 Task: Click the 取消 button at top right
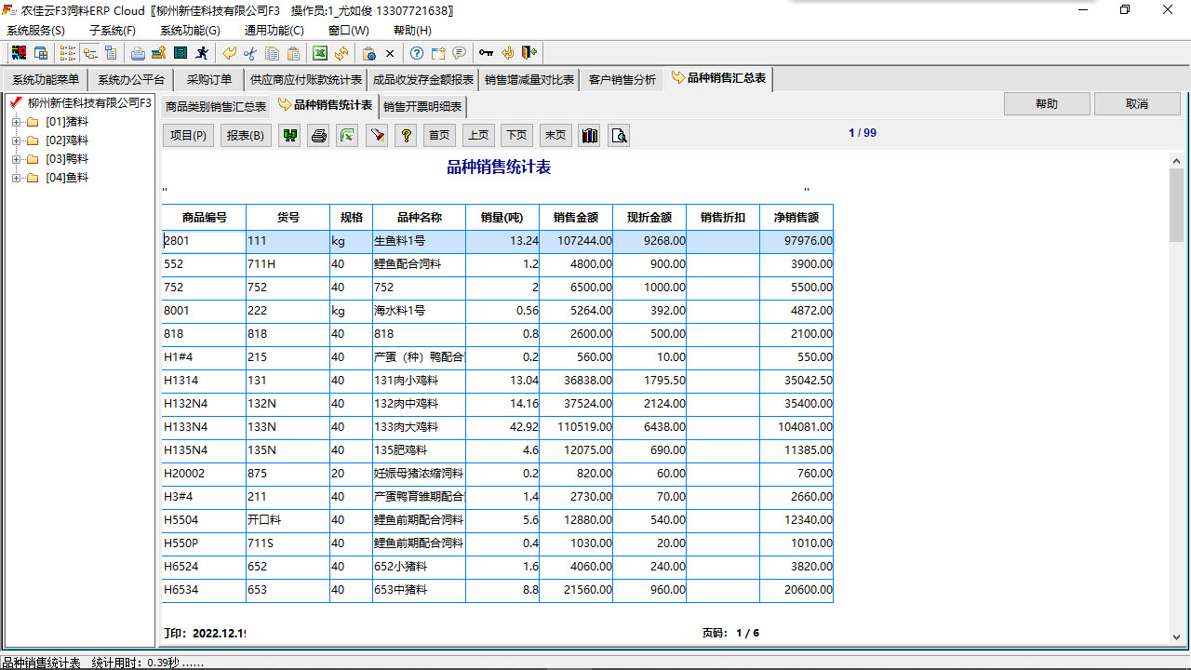click(x=1137, y=103)
